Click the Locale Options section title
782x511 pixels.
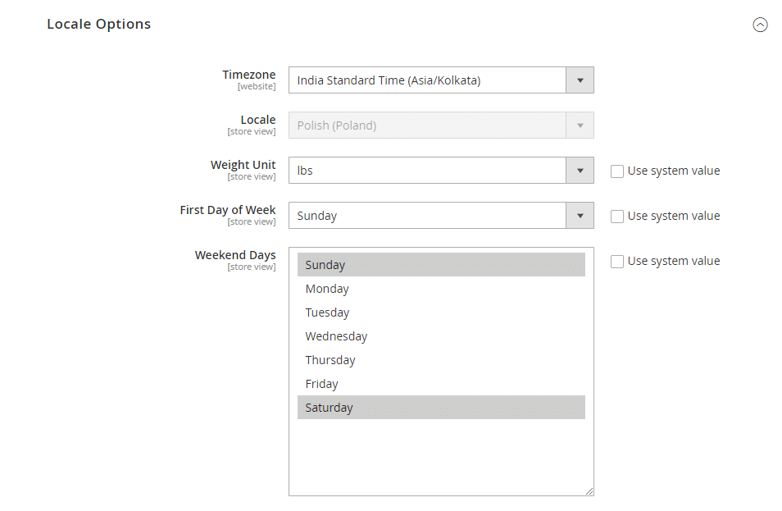(x=99, y=25)
